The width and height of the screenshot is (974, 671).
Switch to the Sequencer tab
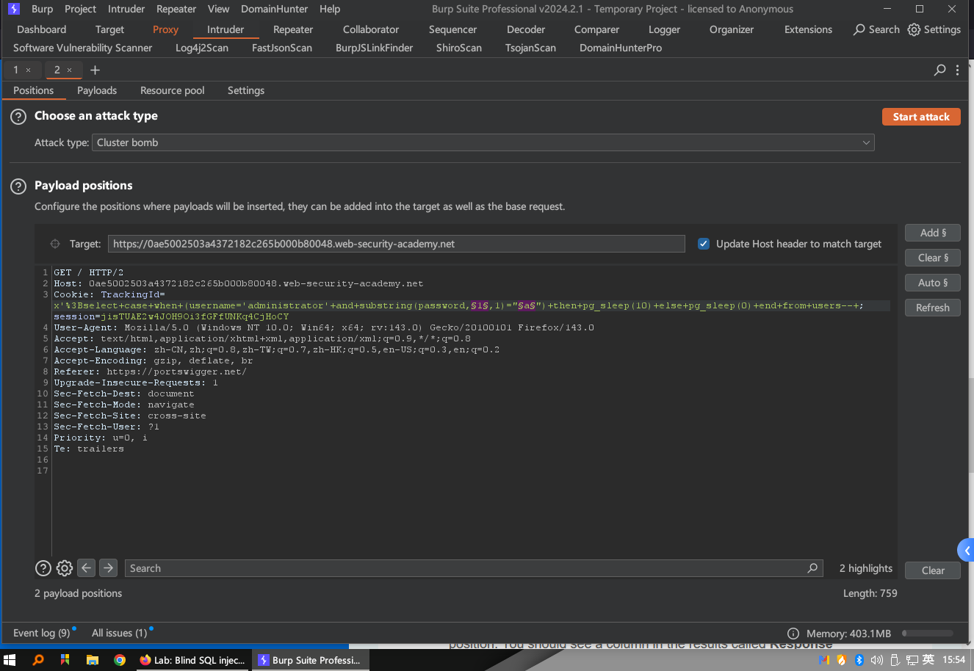[452, 29]
